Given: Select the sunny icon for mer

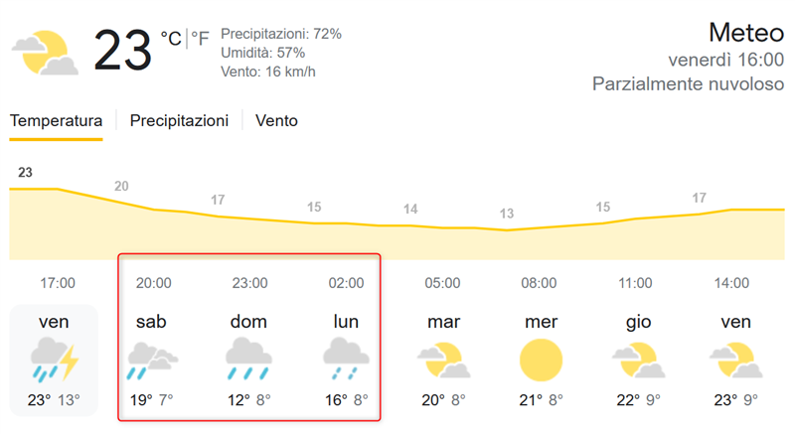Looking at the screenshot, I should point(541,361).
